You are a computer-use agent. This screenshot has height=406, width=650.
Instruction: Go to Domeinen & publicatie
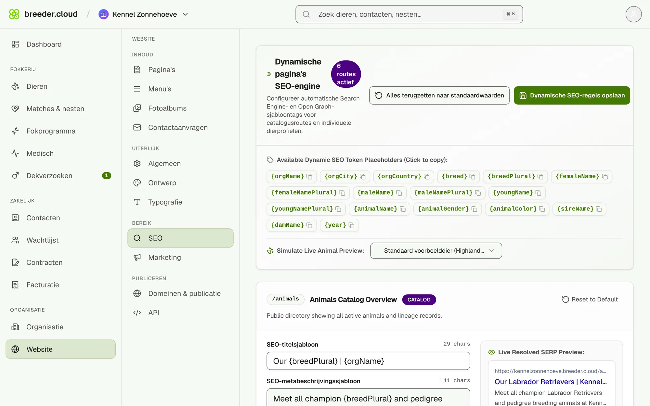coord(180,294)
